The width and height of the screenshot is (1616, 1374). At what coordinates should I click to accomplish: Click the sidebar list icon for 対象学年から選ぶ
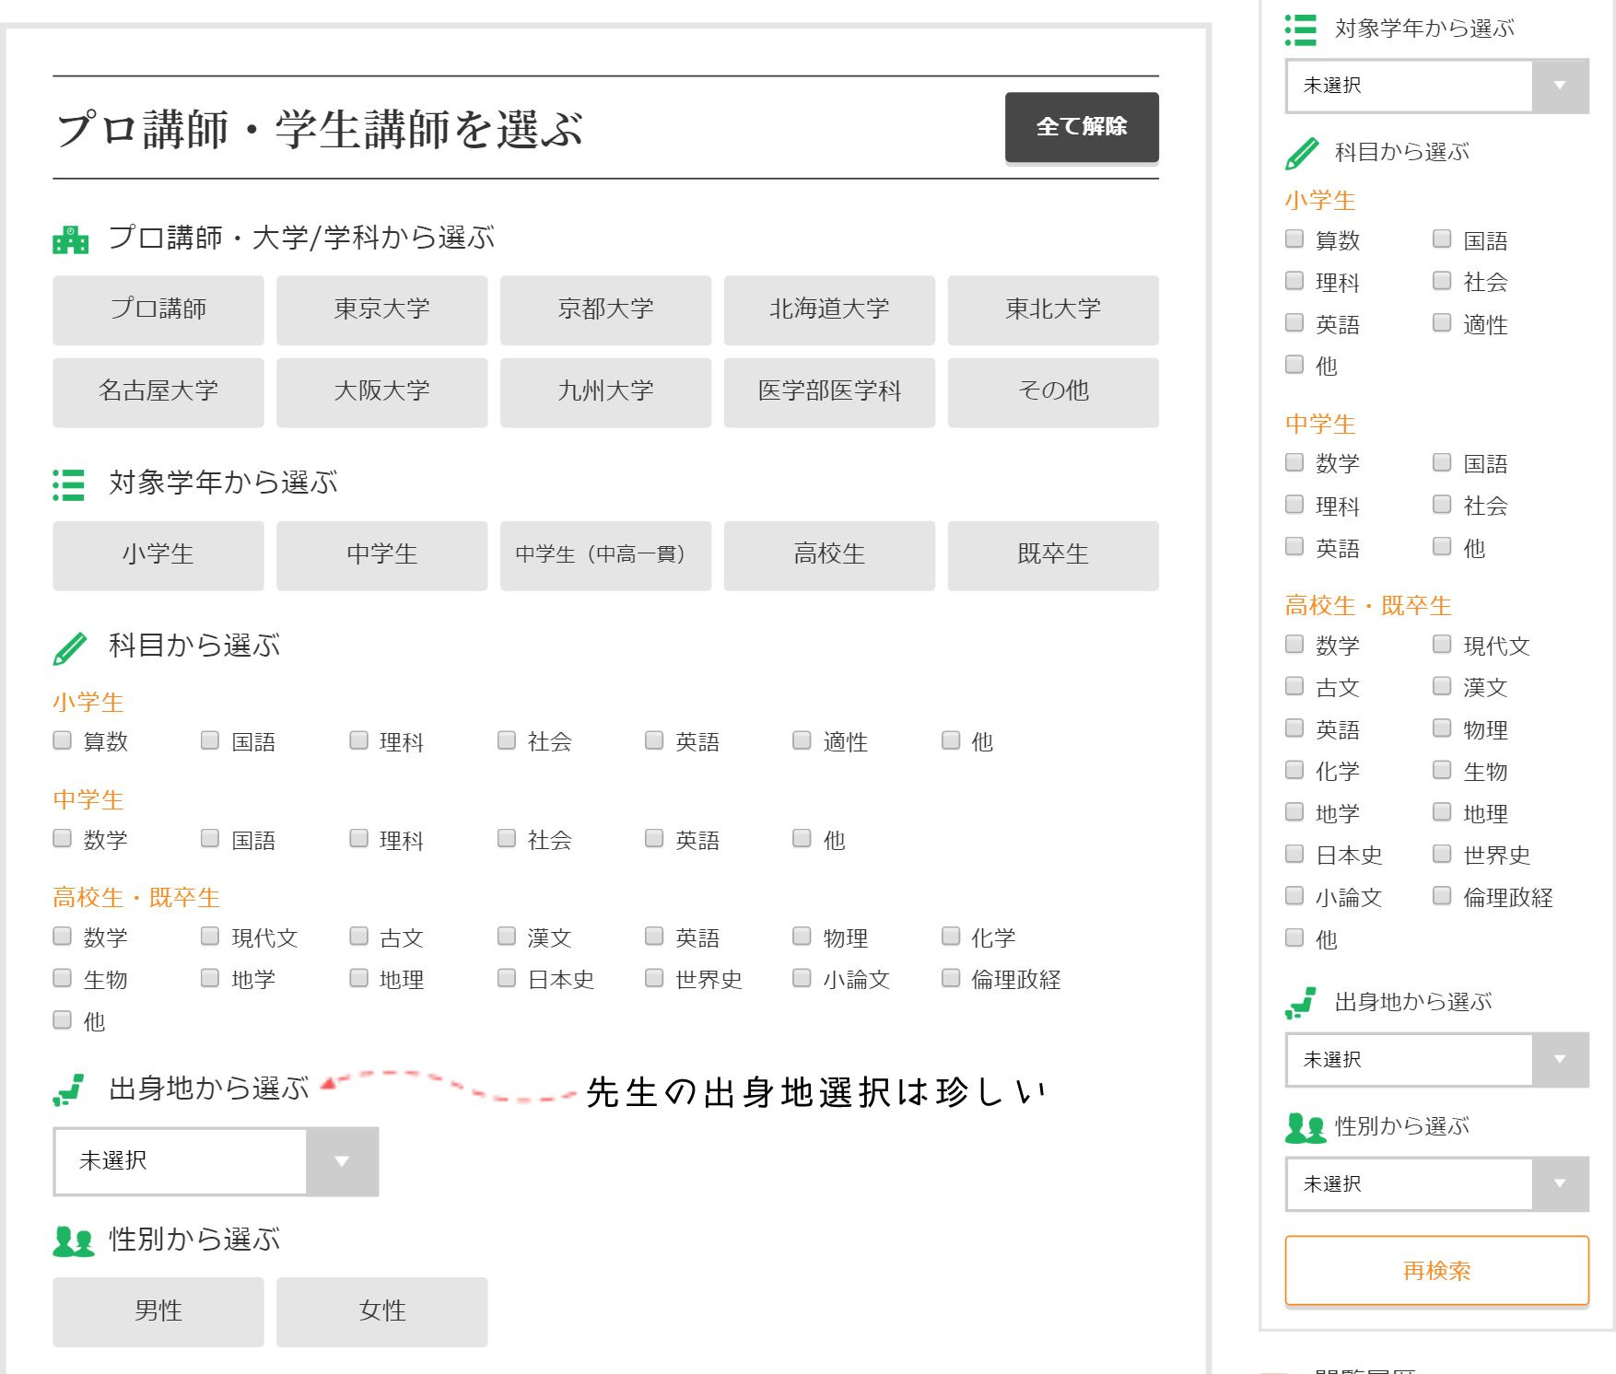pyautogui.click(x=1301, y=29)
